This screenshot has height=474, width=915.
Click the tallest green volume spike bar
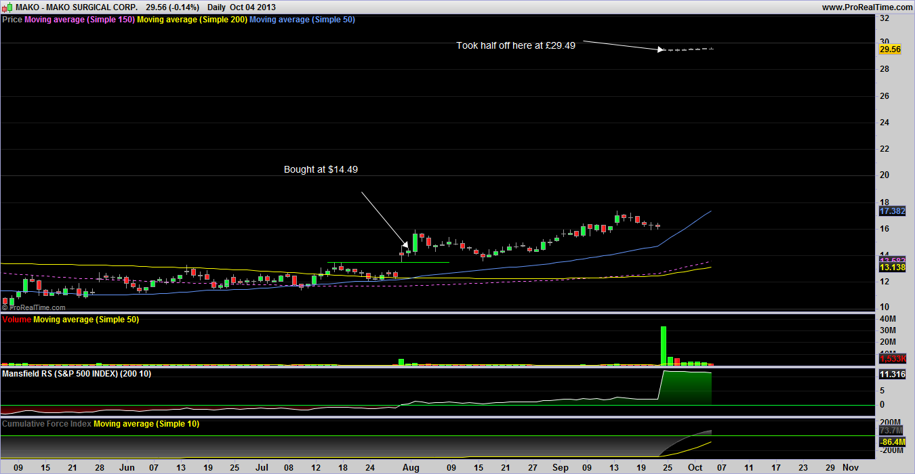[664, 346]
